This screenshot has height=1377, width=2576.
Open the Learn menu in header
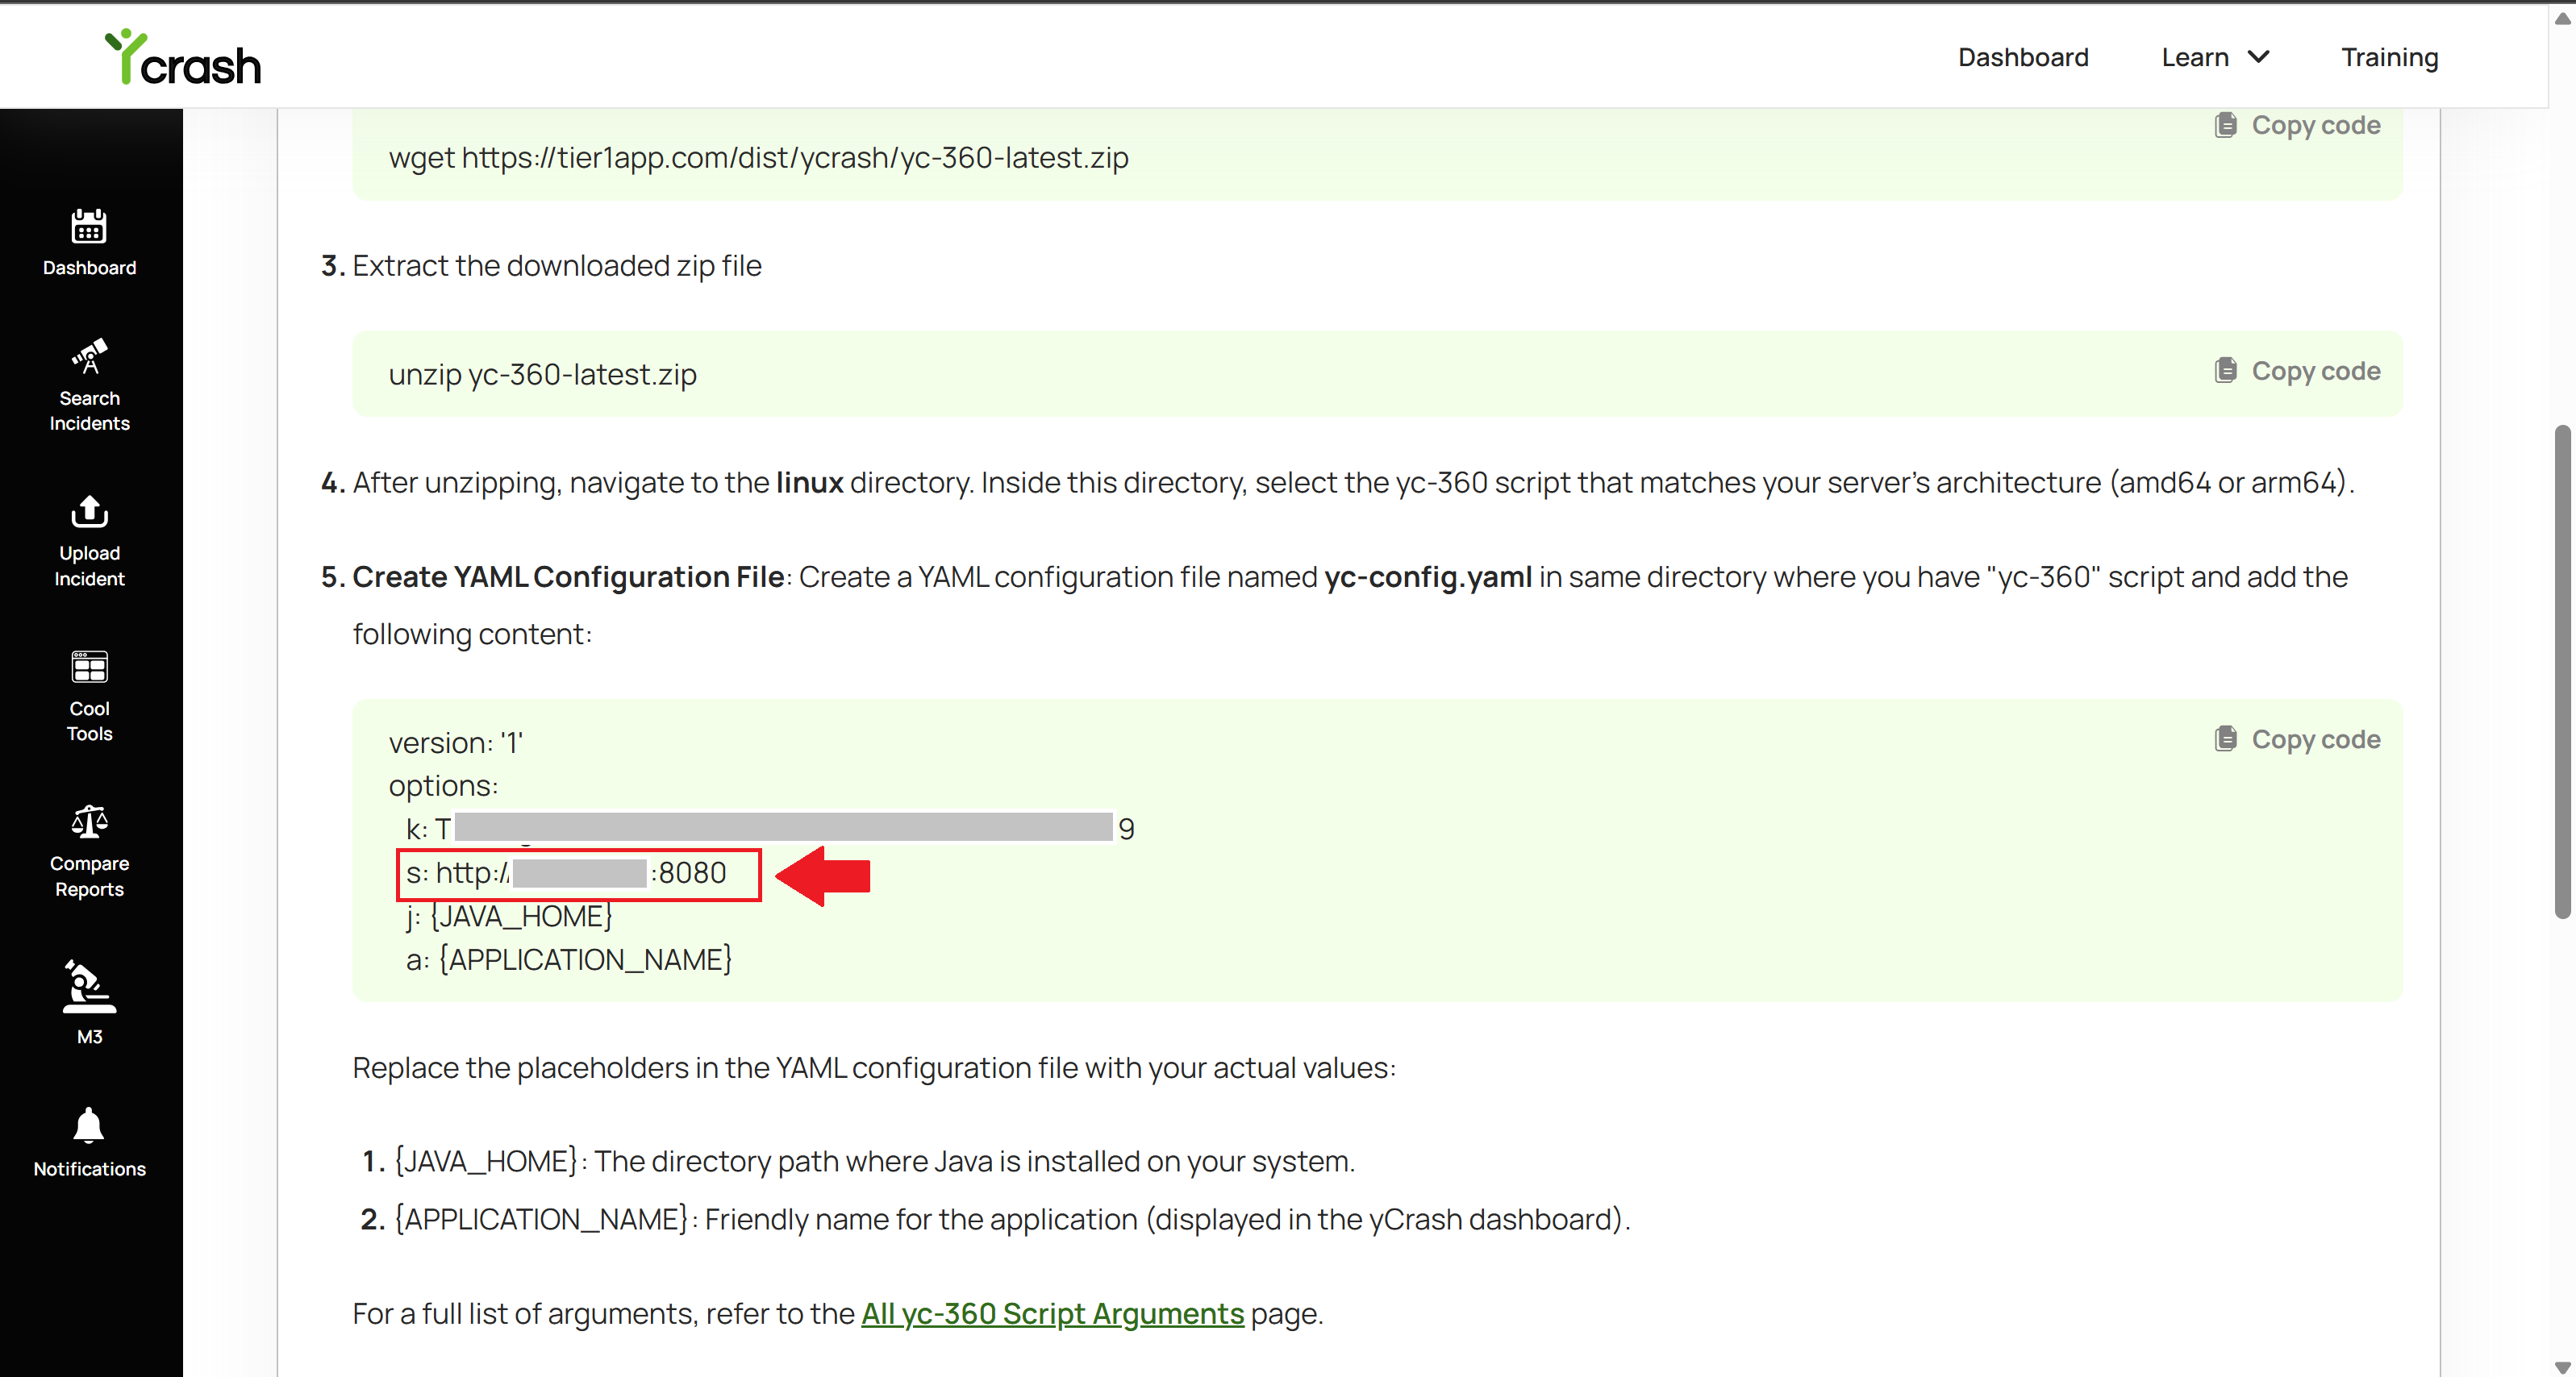(x=2195, y=57)
